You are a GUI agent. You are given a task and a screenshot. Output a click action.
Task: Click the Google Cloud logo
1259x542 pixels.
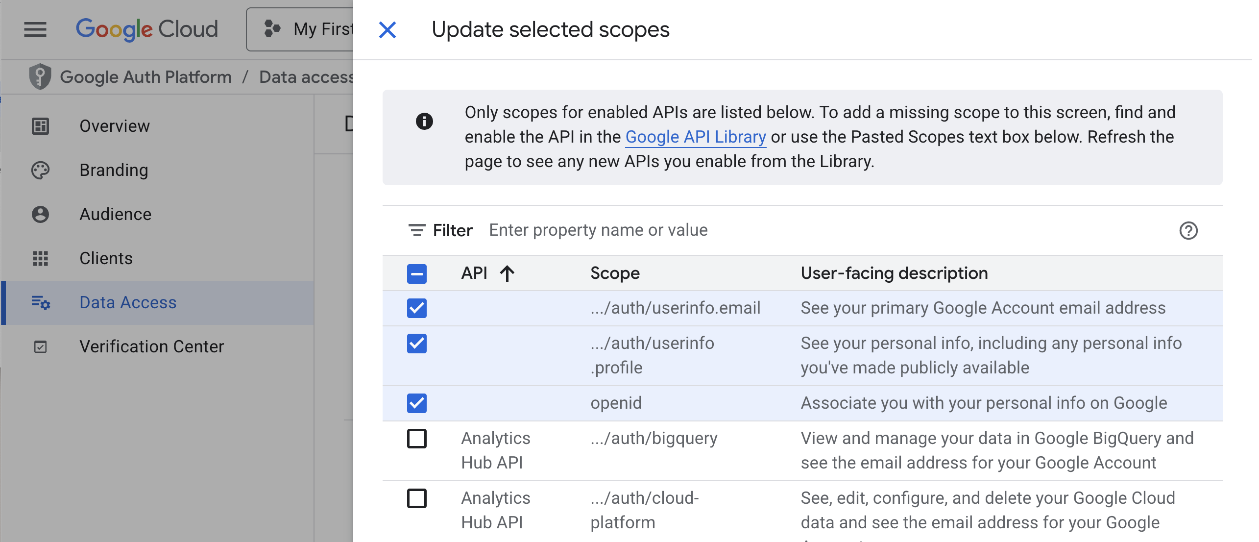[146, 29]
